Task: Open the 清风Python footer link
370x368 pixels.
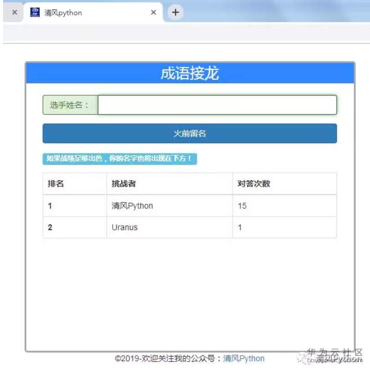Action: 243,359
